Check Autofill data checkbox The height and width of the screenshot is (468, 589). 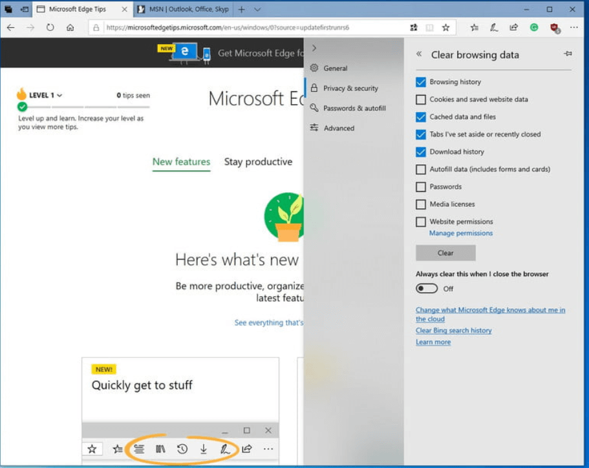pyautogui.click(x=421, y=169)
